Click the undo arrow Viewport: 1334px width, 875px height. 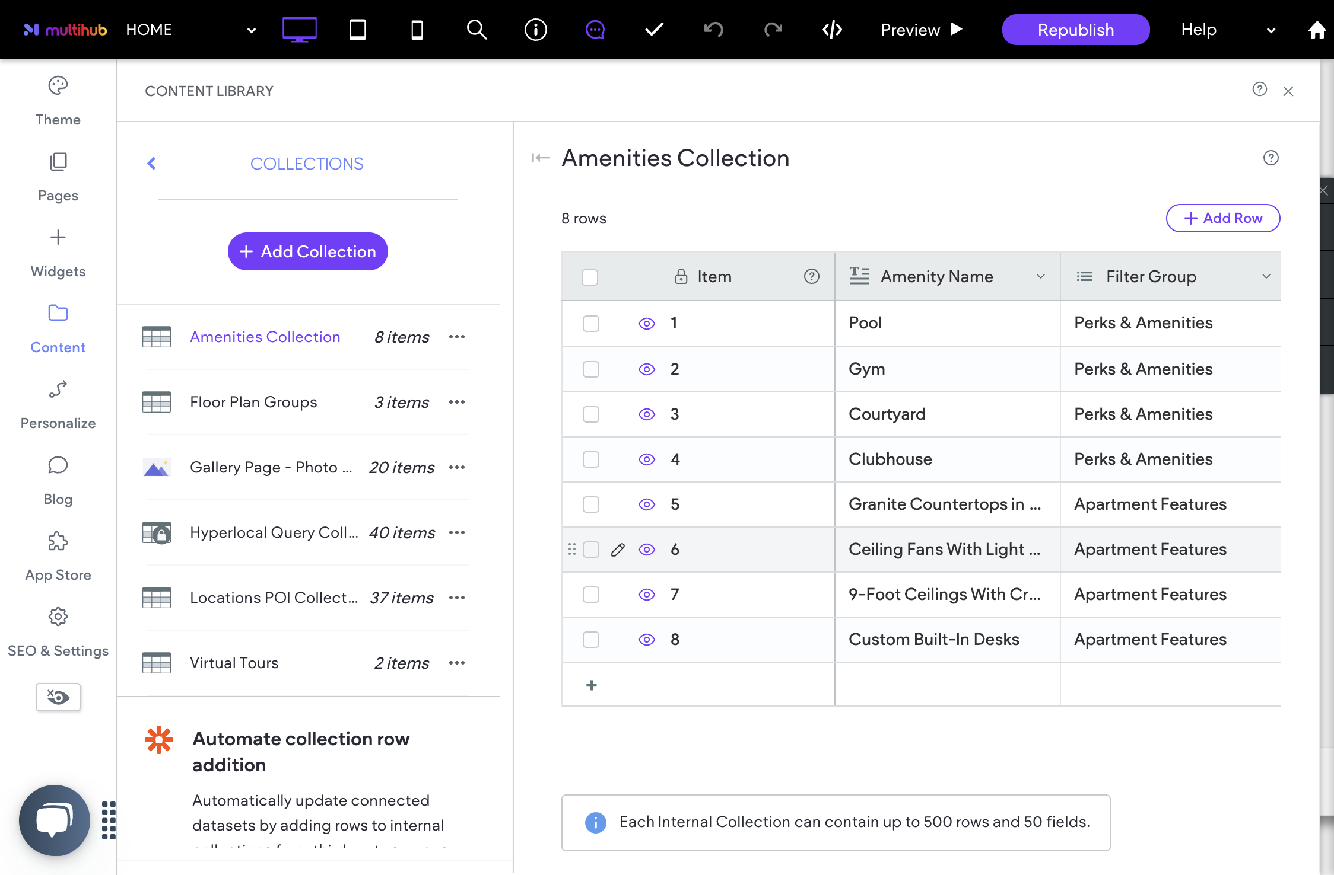click(x=713, y=29)
